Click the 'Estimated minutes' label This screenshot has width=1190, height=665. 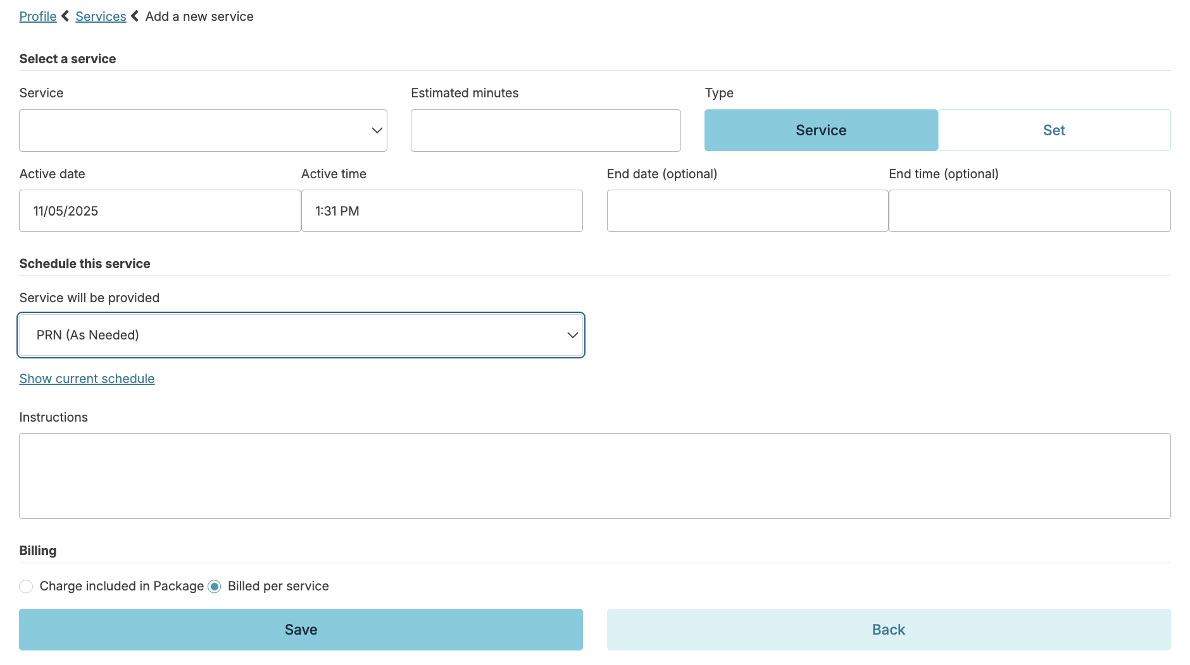pyautogui.click(x=465, y=93)
